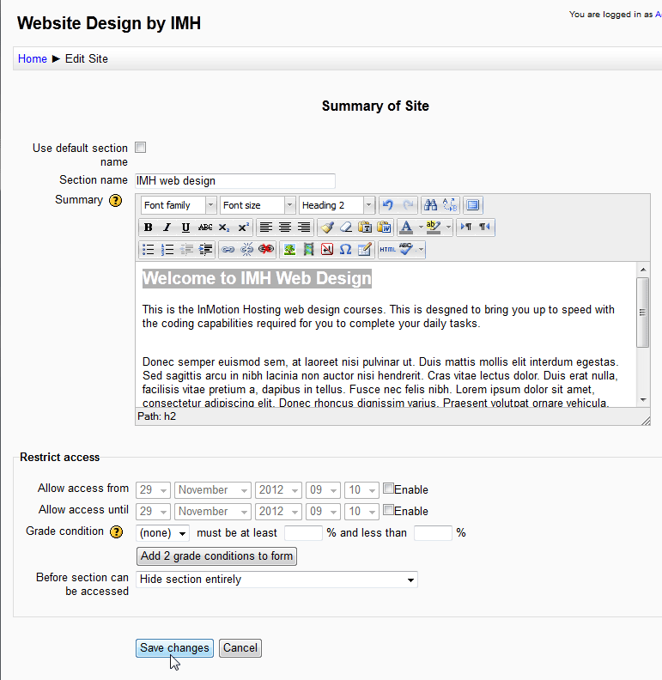Click Save changes button
Viewport: 662px width, 680px height.
[174, 648]
